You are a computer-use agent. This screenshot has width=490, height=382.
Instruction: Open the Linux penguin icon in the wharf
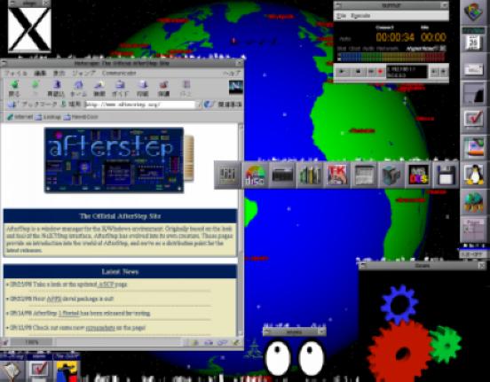click(474, 175)
